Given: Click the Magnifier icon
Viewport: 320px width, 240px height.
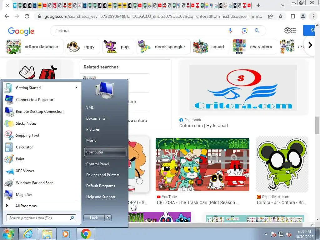Looking at the screenshot, I should [x=9, y=195].
